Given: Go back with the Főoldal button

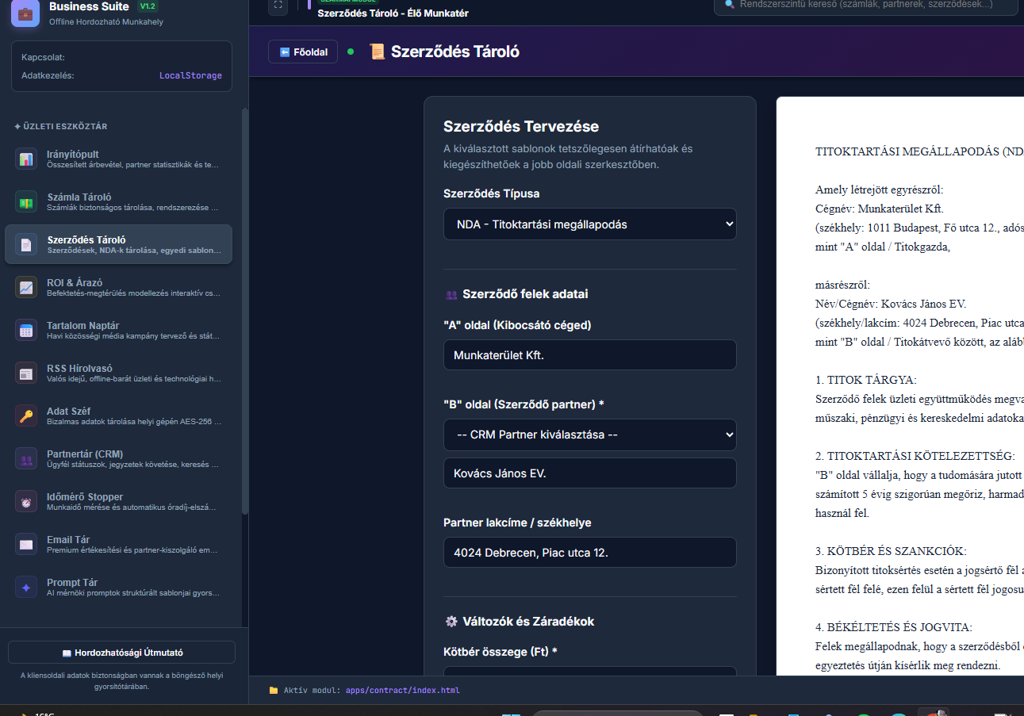Looking at the screenshot, I should (x=303, y=52).
